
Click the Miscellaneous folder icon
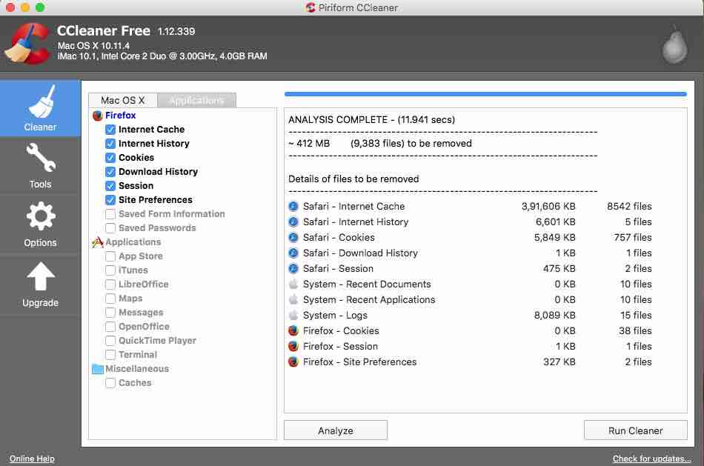[x=97, y=369]
